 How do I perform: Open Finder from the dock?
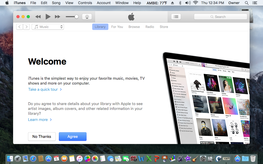pos(10,158)
